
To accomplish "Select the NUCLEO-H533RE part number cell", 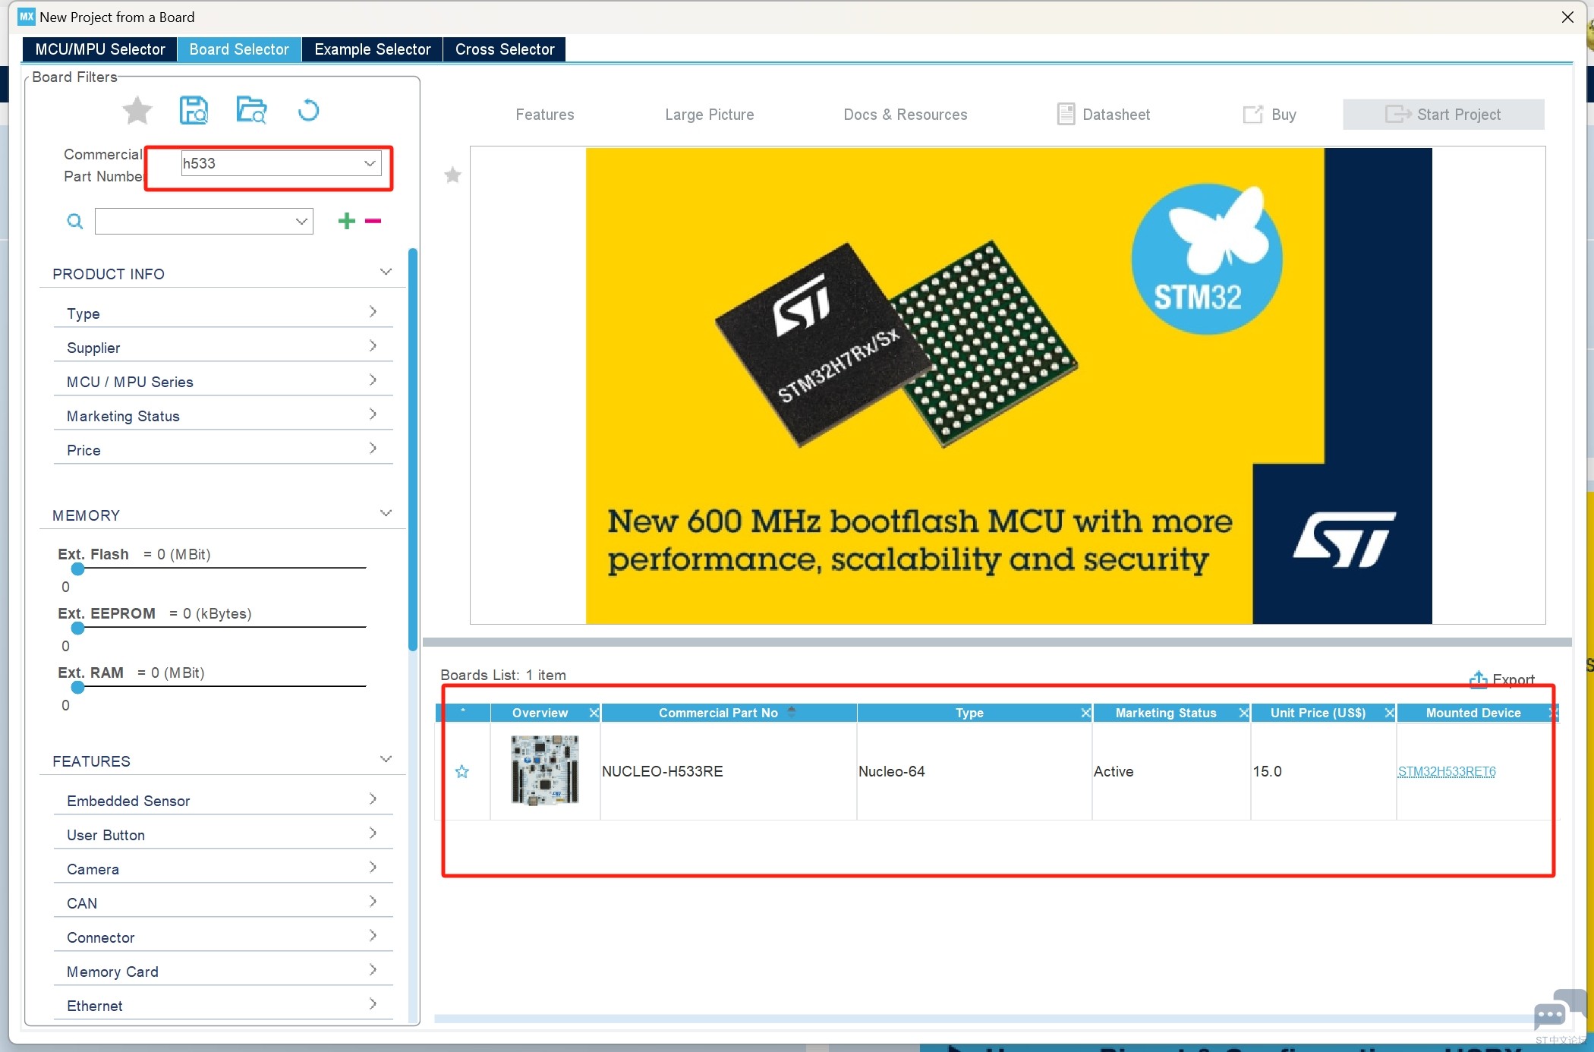I will tap(729, 772).
